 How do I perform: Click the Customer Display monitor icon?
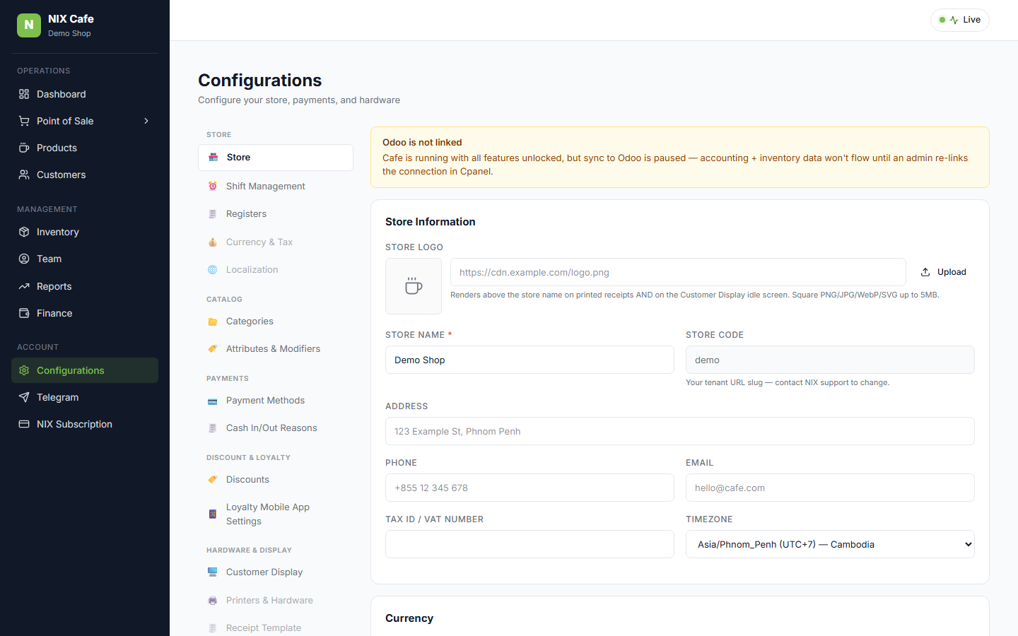(x=213, y=572)
